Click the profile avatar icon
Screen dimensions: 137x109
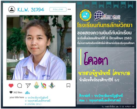12,9
